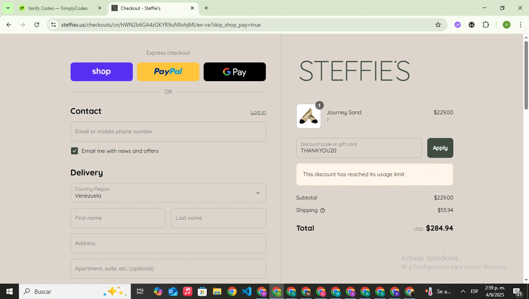Open the Journey Sand product thumbnail
Screen dimensions: 529x299
coord(309,116)
